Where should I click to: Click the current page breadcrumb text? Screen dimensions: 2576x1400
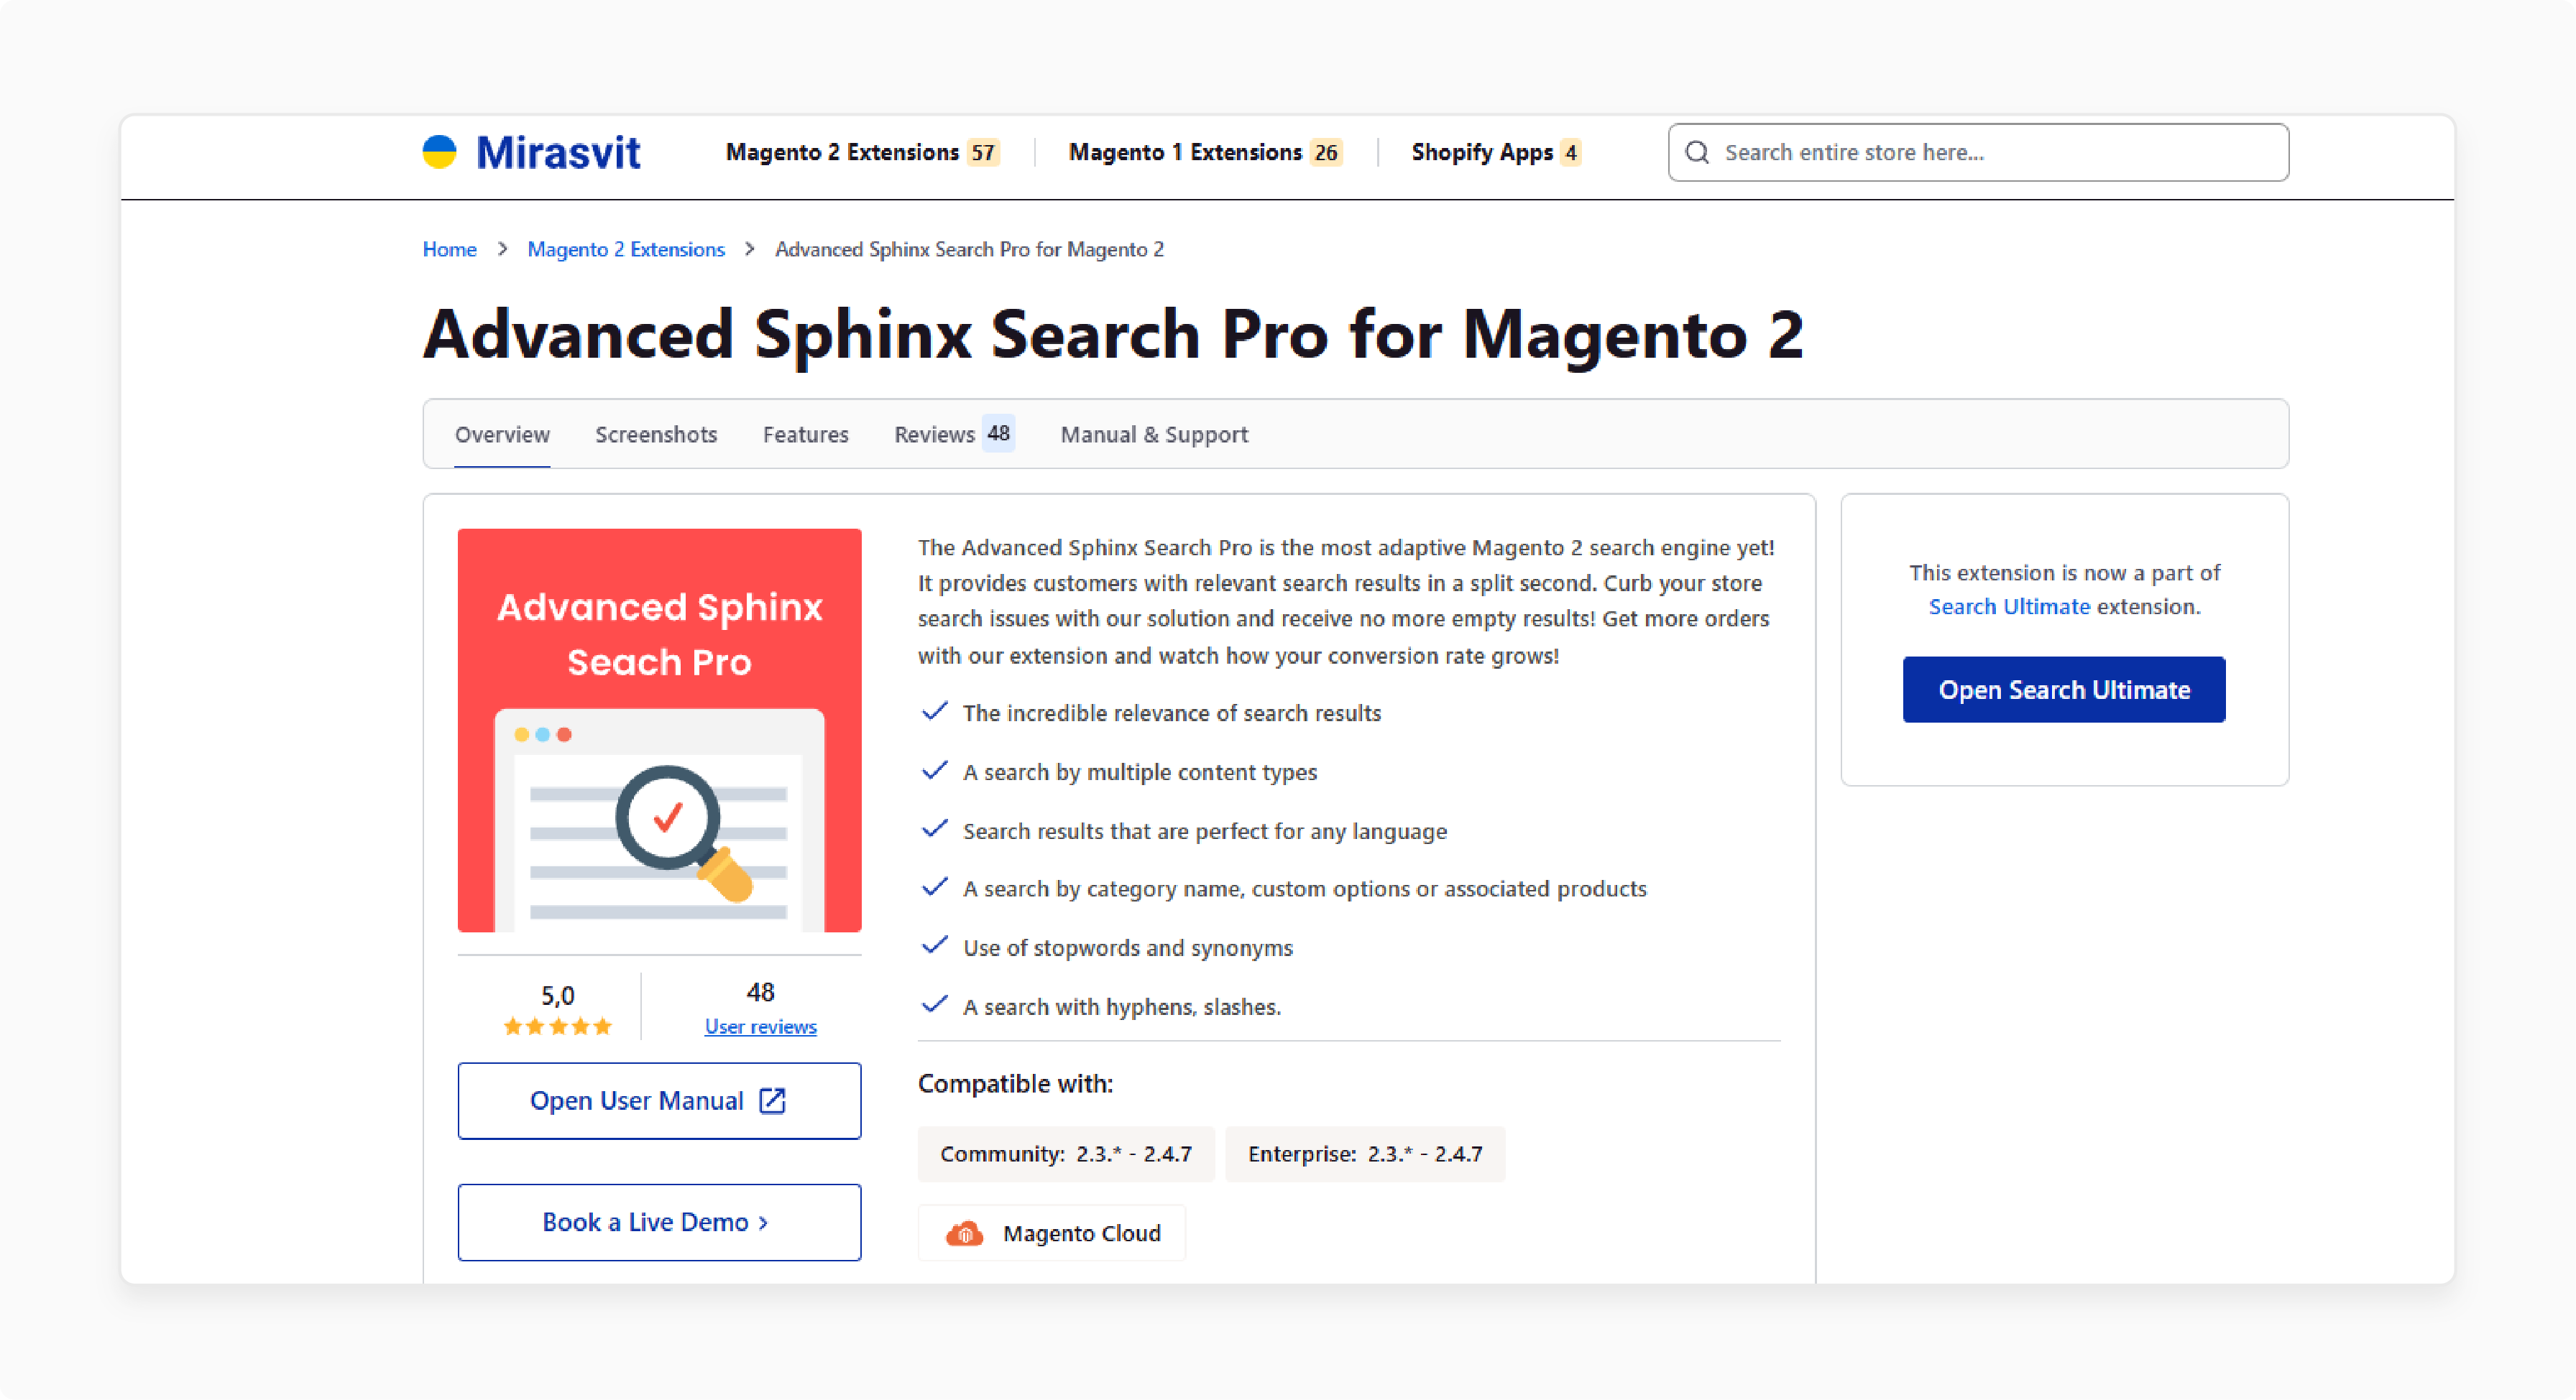tap(969, 249)
